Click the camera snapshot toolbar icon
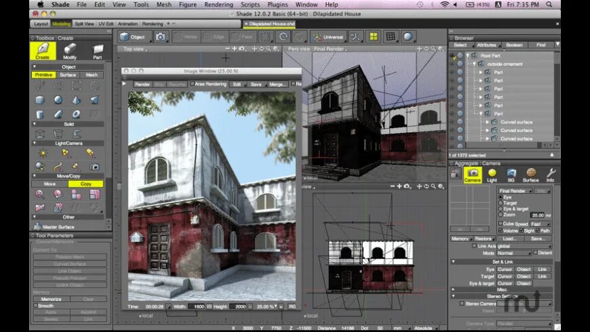The image size is (590, 332). pyautogui.click(x=161, y=37)
